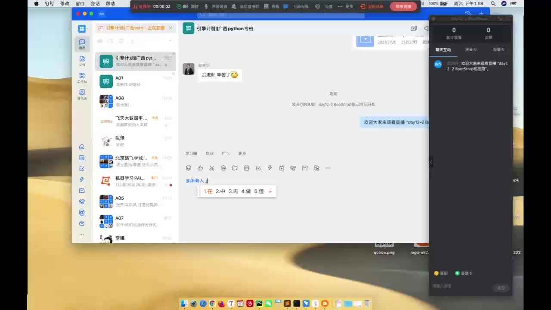The image size is (551, 310).
Task: Click 添加直播群 in live toolbar
Action: tap(245, 6)
